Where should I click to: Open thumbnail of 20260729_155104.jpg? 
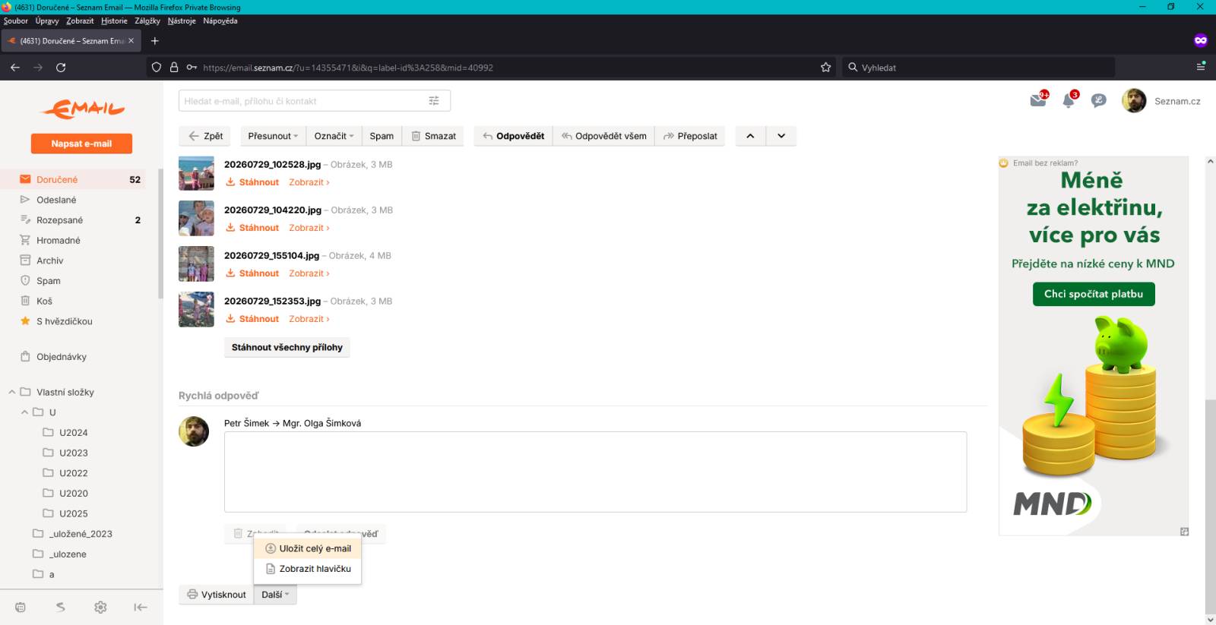pos(196,264)
